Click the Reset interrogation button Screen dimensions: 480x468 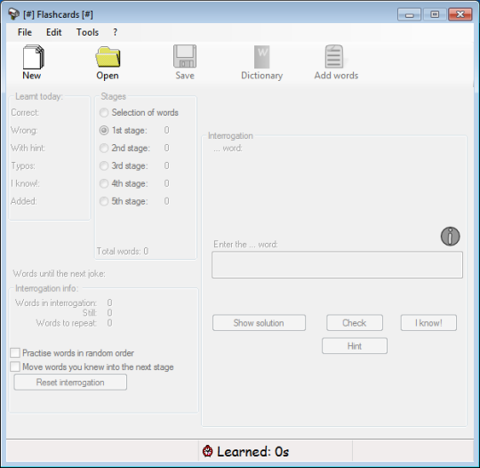click(x=70, y=383)
